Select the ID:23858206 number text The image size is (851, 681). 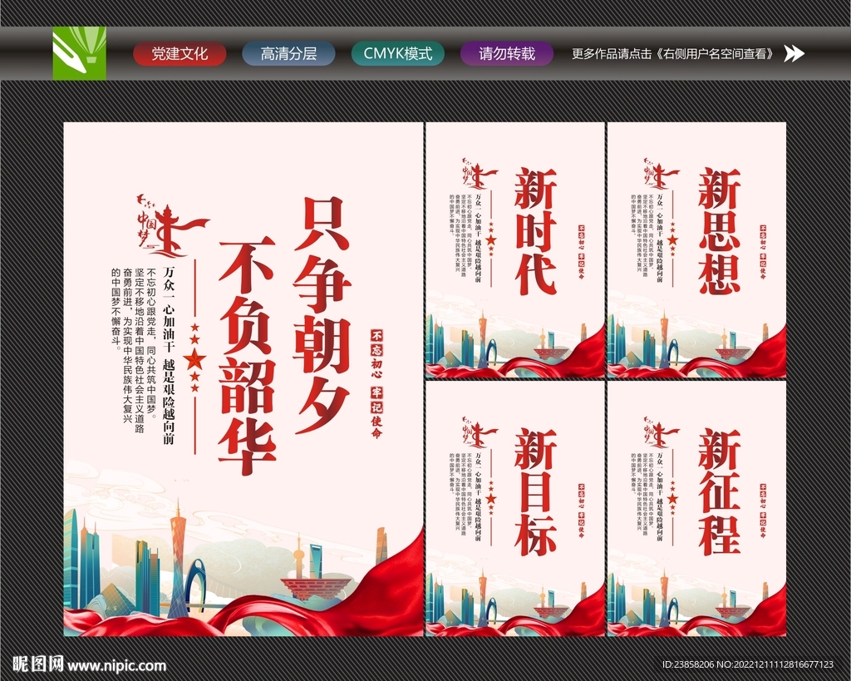point(688,664)
